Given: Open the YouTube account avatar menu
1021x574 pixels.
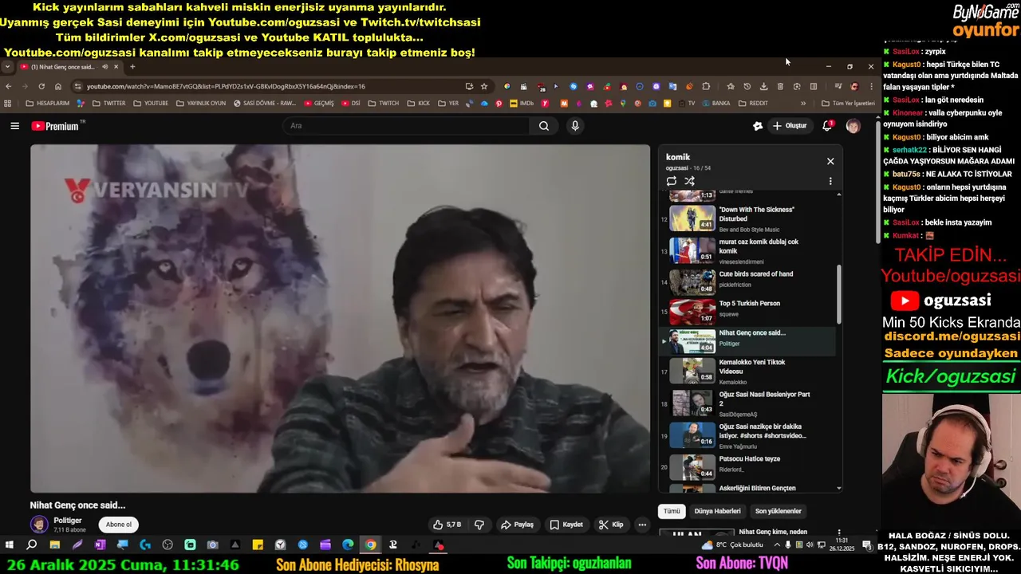Looking at the screenshot, I should [x=853, y=126].
